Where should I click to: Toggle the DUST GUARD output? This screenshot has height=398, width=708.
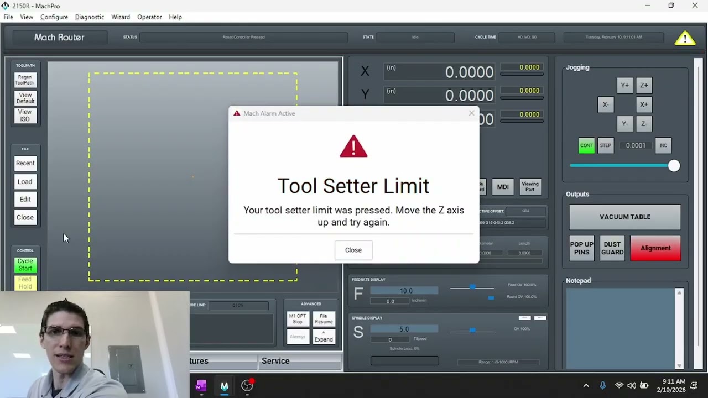pos(612,248)
